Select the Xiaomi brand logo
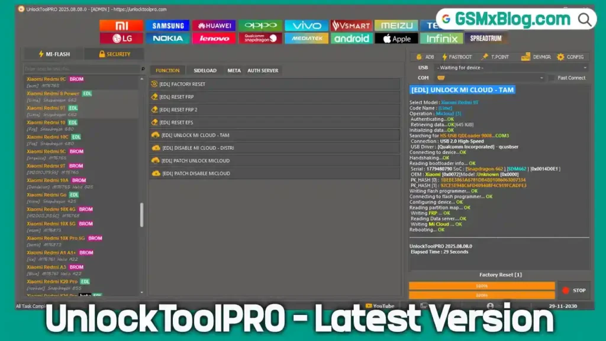Viewport: 606px width, 341px height. [121, 25]
